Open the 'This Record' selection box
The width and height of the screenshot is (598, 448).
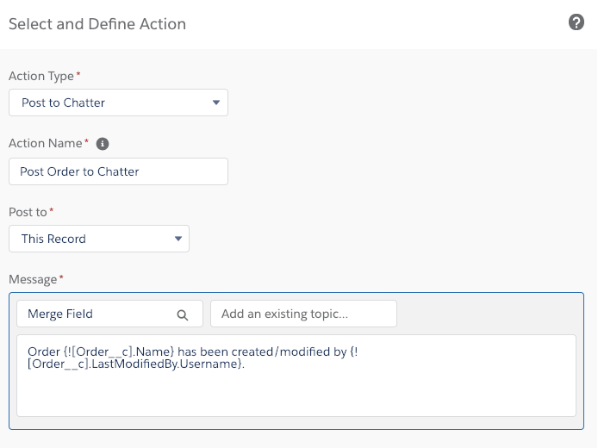[98, 239]
